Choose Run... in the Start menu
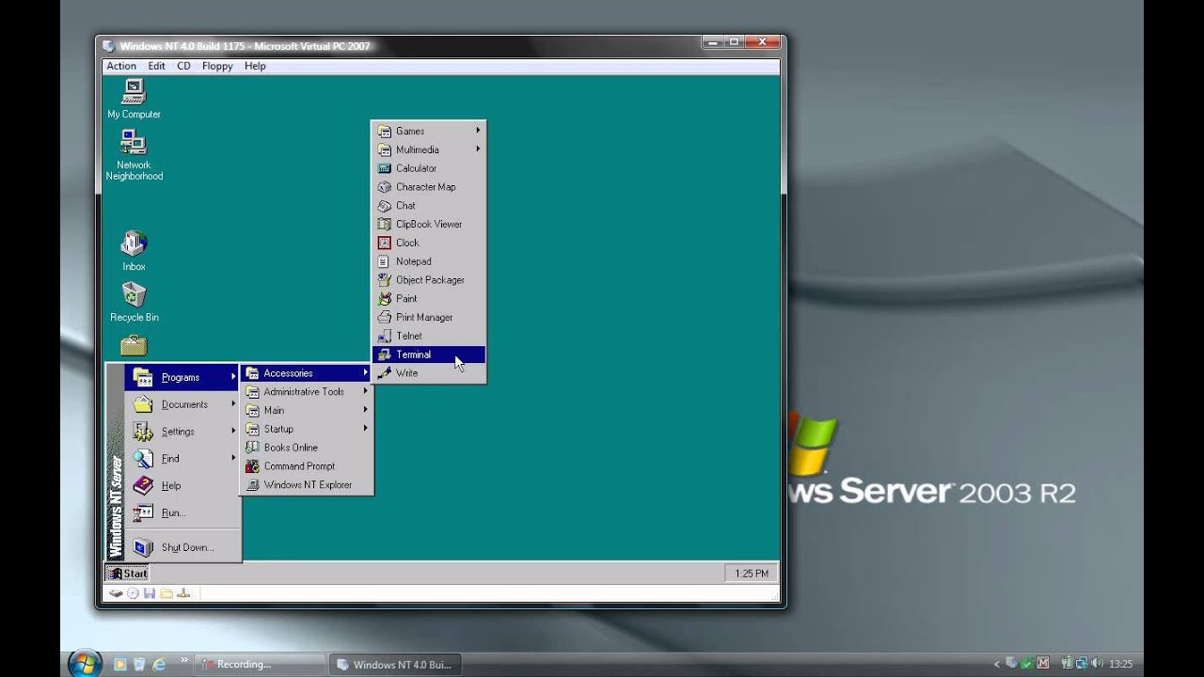 tap(182, 513)
